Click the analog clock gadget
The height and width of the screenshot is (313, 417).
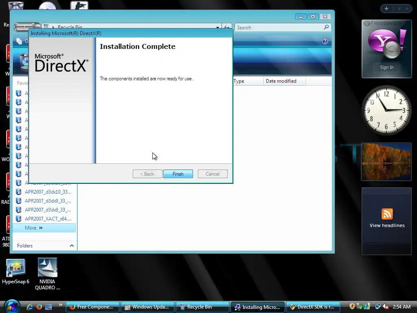[x=386, y=110]
